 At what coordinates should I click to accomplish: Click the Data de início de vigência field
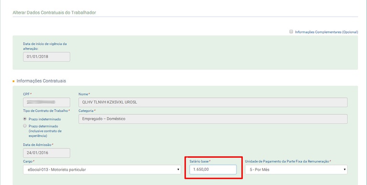pyautogui.click(x=46, y=57)
